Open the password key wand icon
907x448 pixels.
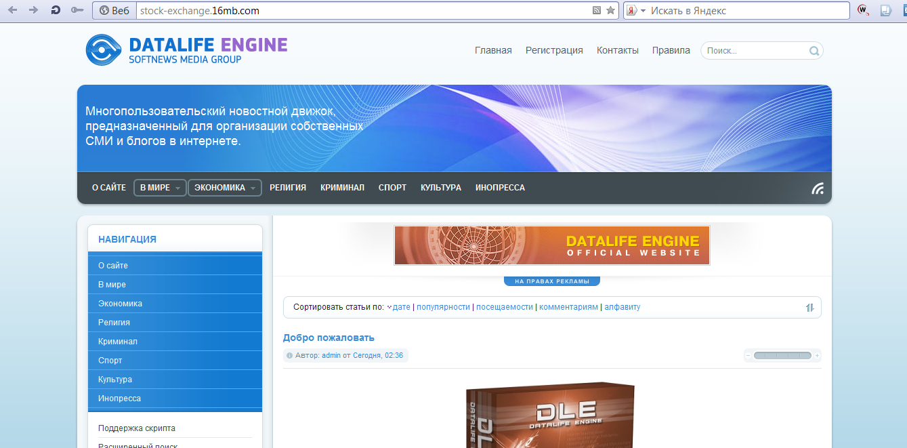[78, 10]
